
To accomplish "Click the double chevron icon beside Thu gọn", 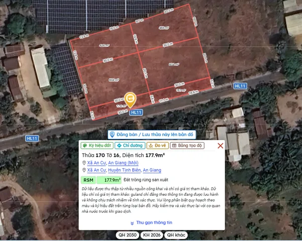I will click(x=132, y=223).
